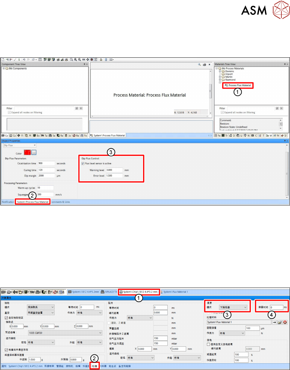Collapse the My Process Materials tree node
The height and width of the screenshot is (370, 290).
pos(217,69)
